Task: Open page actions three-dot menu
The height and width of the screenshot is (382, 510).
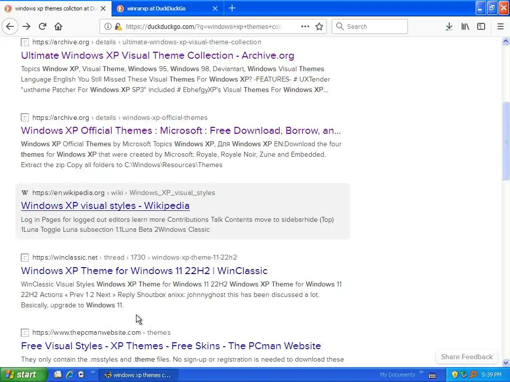Action: coord(305,27)
